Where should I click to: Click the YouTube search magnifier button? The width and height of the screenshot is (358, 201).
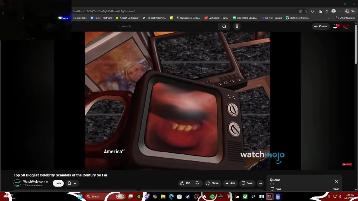(224, 26)
